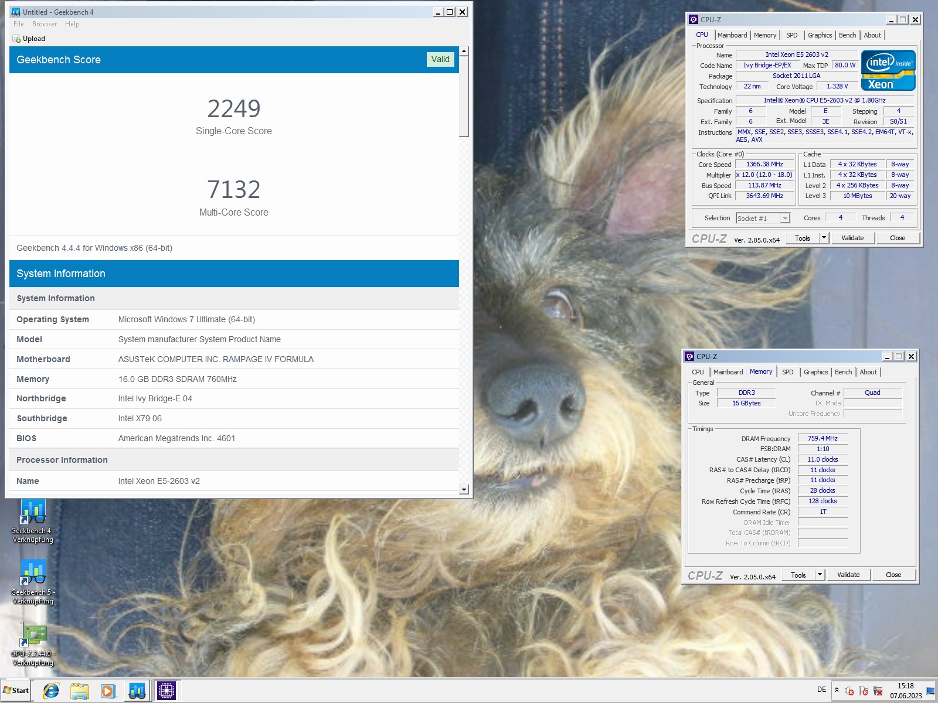Switch to Memory tab in top CPU-Z
The width and height of the screenshot is (938, 703).
[x=765, y=35]
